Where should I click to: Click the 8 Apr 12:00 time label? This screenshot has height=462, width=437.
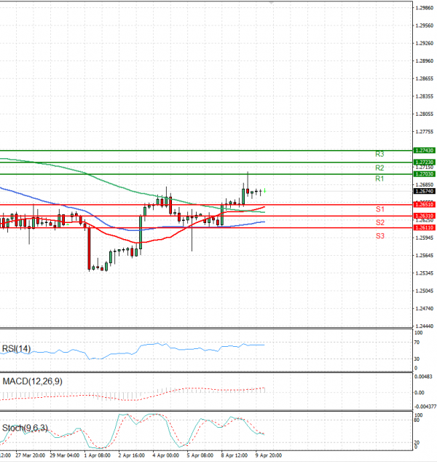[235, 455]
